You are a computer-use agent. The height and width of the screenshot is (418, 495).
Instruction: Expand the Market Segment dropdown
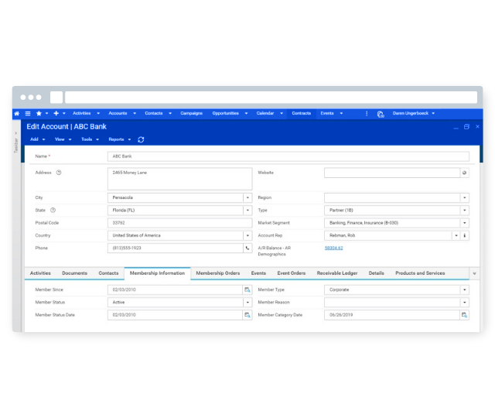pyautogui.click(x=465, y=223)
